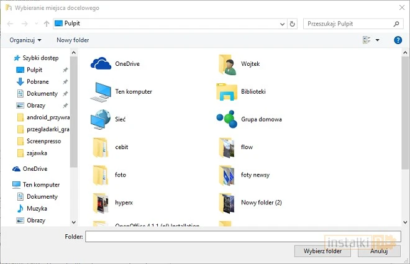The height and width of the screenshot is (264, 410).
Task: Open the OneDrive cloud icon in file list
Action: (x=101, y=63)
